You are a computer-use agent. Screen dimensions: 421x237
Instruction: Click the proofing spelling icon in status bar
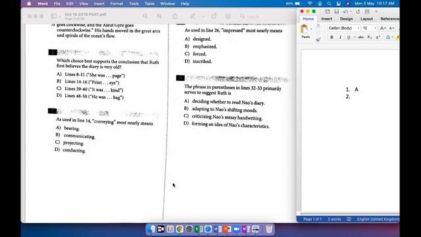pyautogui.click(x=349, y=219)
